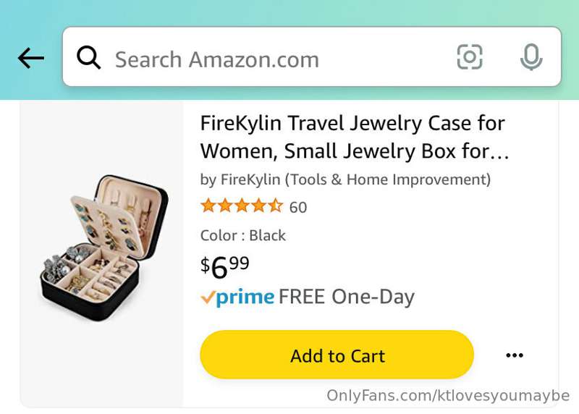Image resolution: width=579 pixels, height=414 pixels.
Task: Open the FireKylin Travel Jewelry Case title
Action: 355,137
